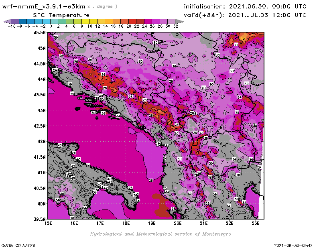Click the purple swatch between -10 and -8

tap(15, 21)
